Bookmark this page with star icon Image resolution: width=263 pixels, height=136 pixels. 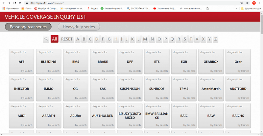(247, 3)
